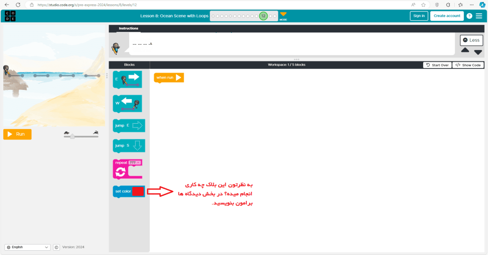
Task: Select the set color block
Action: (x=129, y=191)
